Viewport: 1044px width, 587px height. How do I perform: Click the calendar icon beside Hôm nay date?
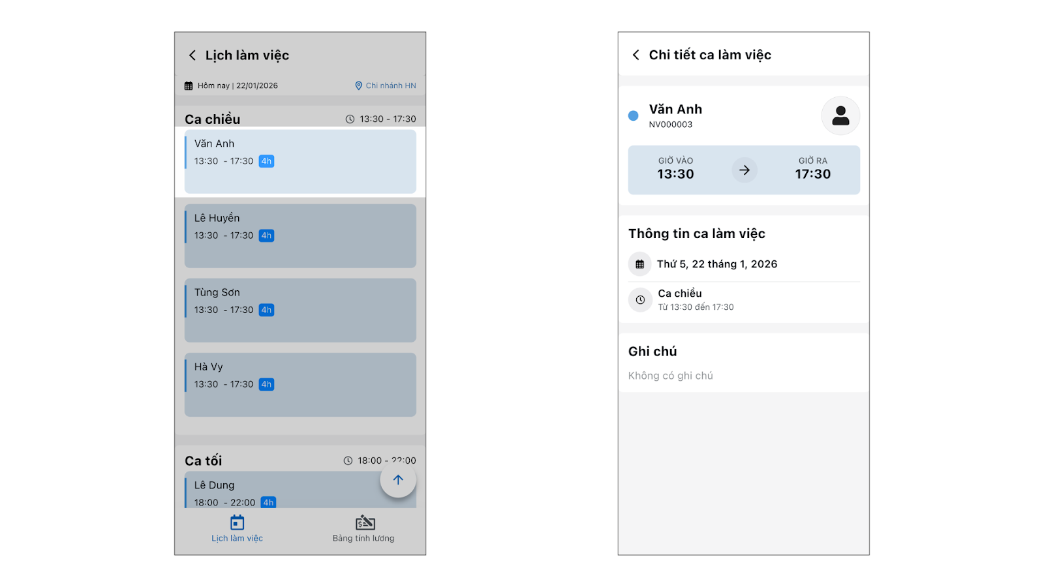189,85
